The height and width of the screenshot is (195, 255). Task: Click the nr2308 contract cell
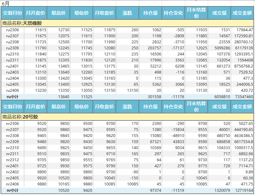point(12,136)
